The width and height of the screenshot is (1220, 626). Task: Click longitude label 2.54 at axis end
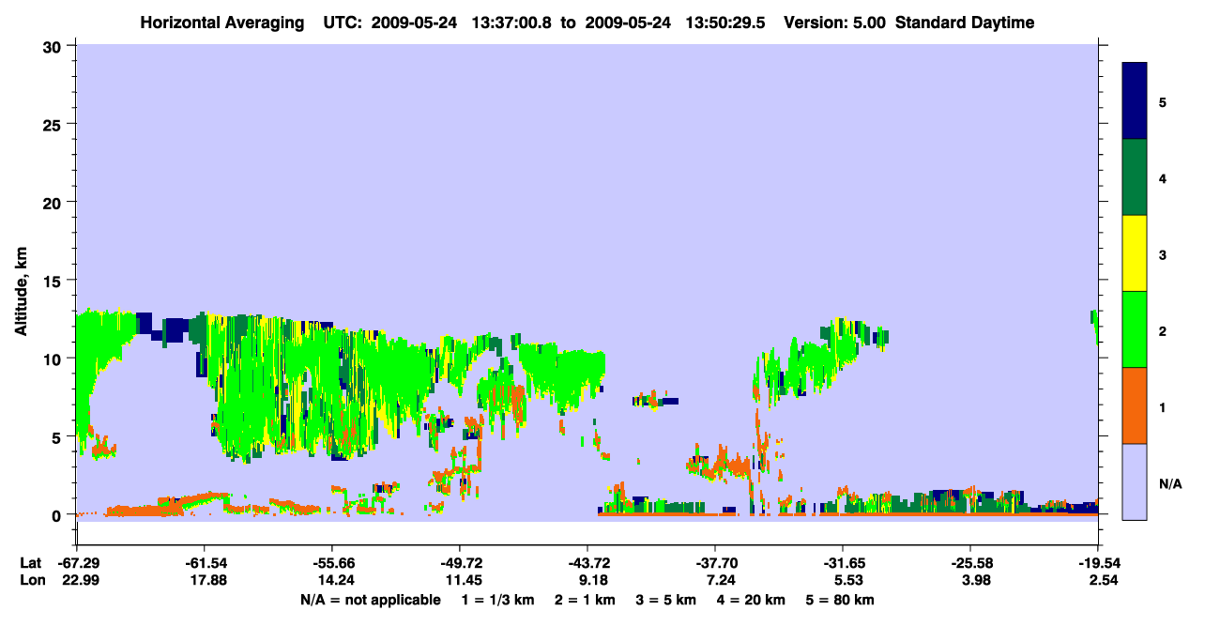(x=1098, y=580)
